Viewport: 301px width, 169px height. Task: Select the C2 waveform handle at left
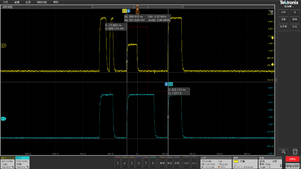pyautogui.click(x=4, y=119)
